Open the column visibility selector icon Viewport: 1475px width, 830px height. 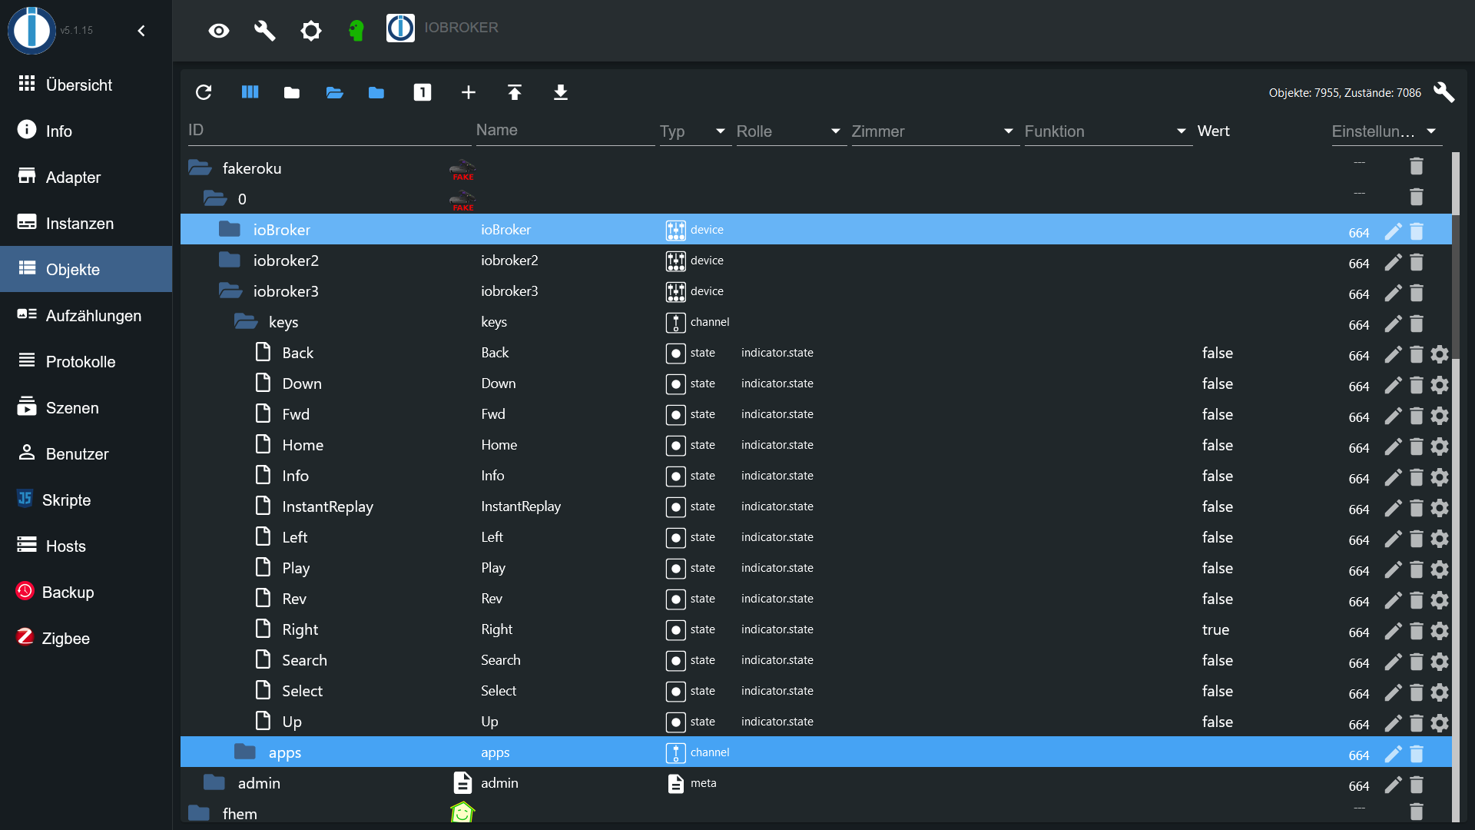[x=250, y=92]
